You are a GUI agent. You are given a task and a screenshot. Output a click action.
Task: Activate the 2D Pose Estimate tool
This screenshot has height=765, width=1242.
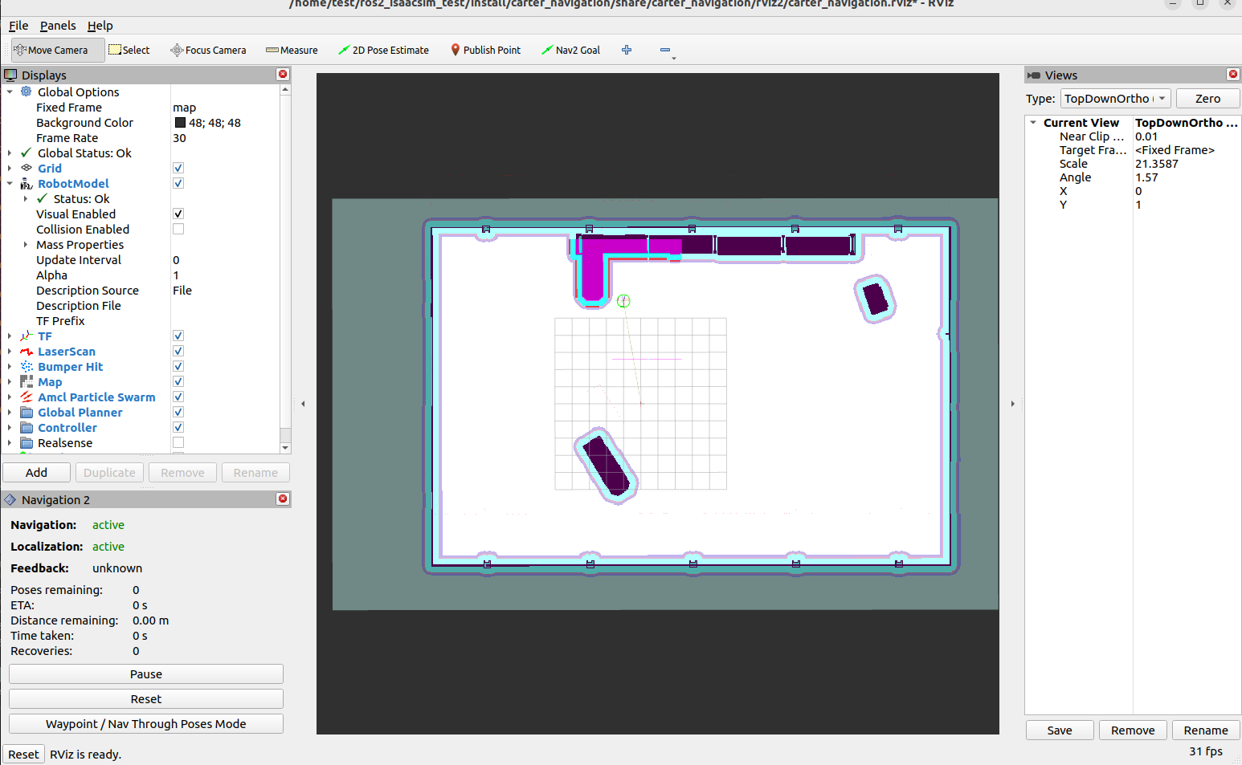[383, 50]
